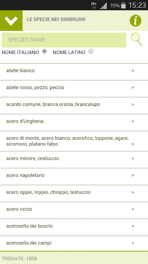This screenshot has height=264, width=148.
Task: Tap the arrow beside acetosella dei campi
Action: [x=133, y=243]
